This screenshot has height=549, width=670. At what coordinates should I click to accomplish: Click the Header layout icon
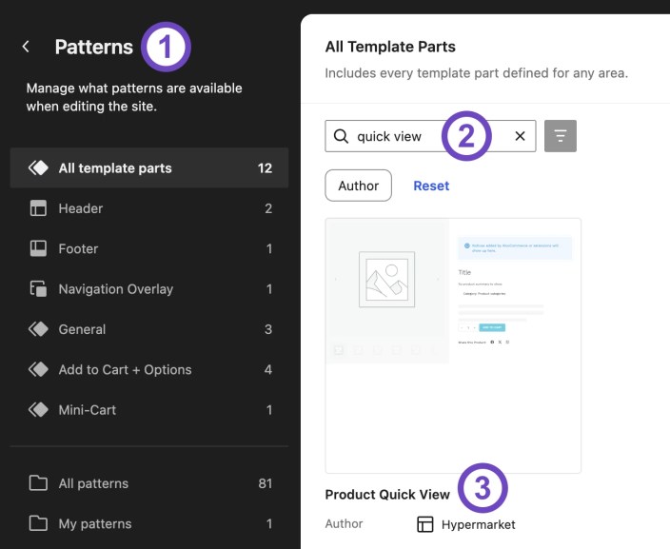[38, 208]
